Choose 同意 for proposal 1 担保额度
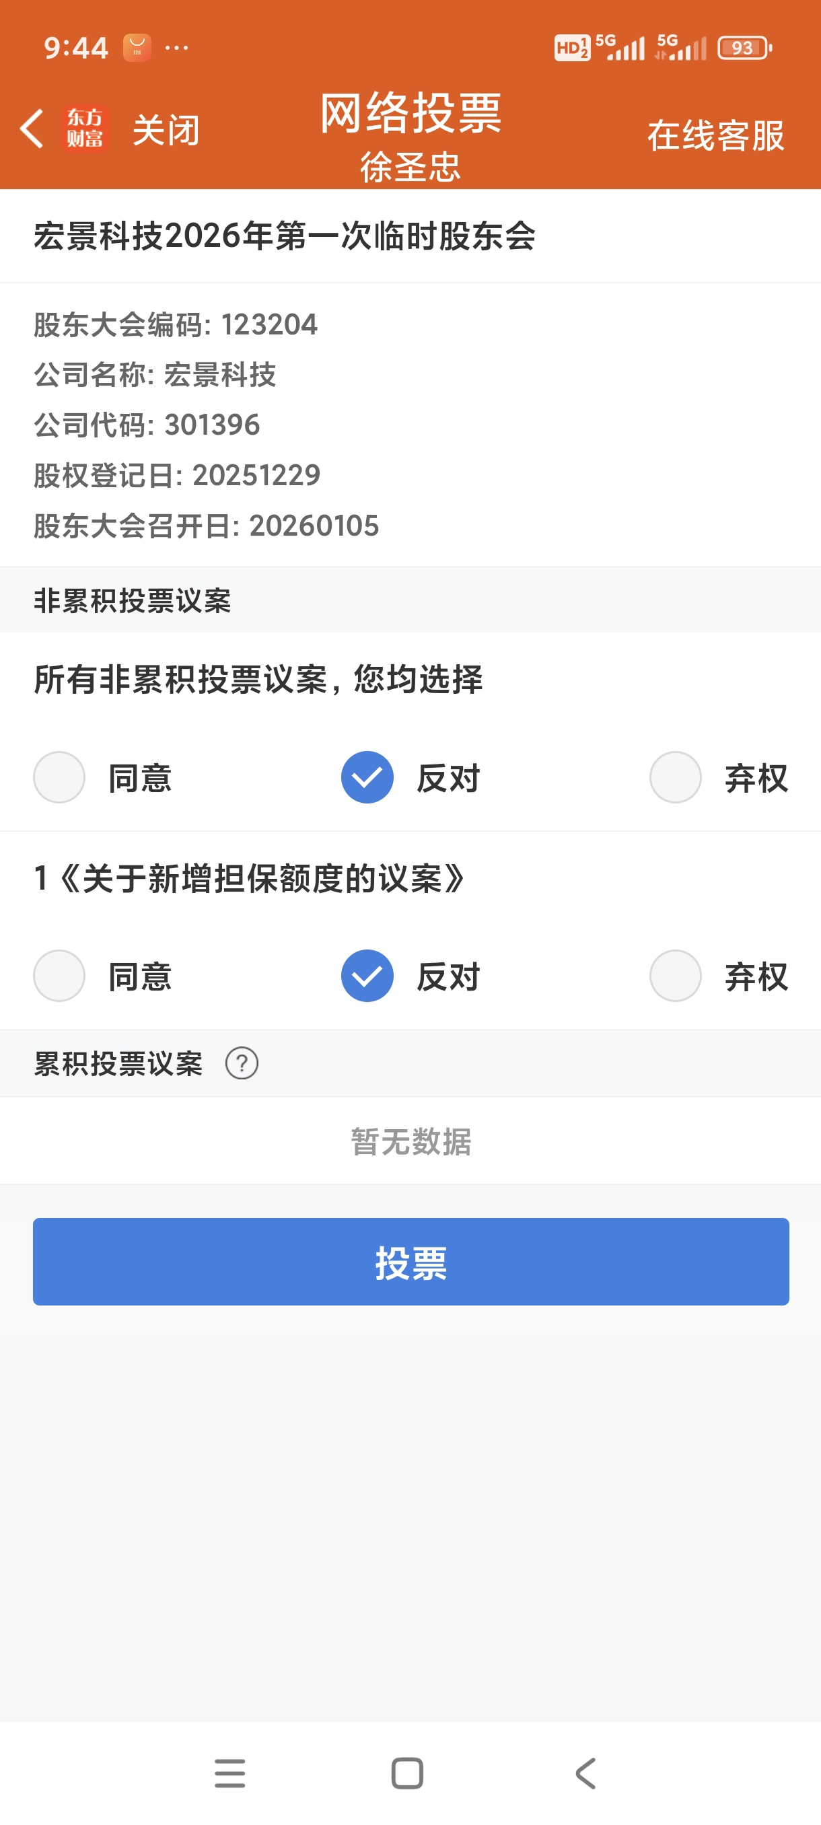This screenshot has width=821, height=1825. tap(59, 976)
